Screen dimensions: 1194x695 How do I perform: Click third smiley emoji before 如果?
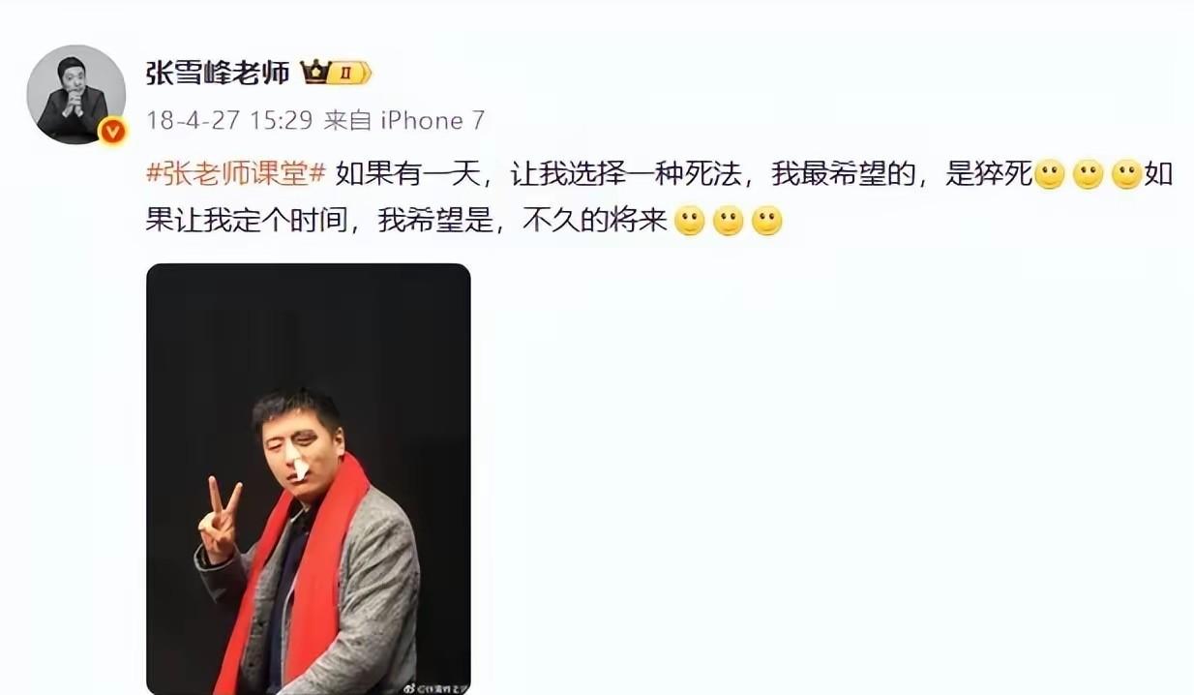click(x=1127, y=175)
